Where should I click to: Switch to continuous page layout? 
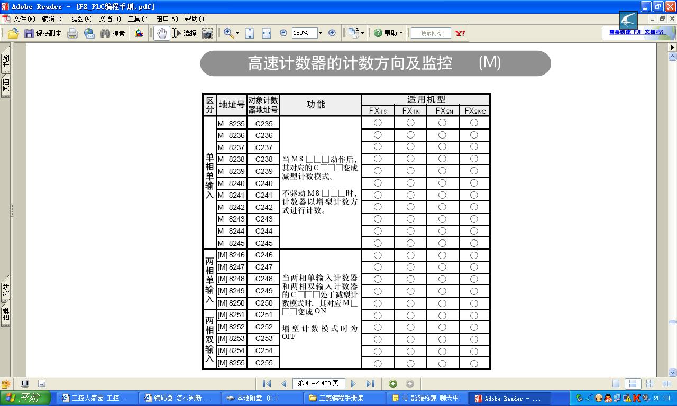[632, 384]
